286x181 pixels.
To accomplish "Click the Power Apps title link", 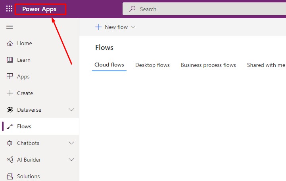I will [39, 9].
